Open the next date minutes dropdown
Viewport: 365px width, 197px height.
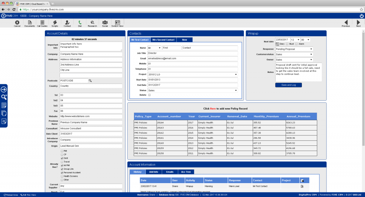pyautogui.click(x=305, y=40)
